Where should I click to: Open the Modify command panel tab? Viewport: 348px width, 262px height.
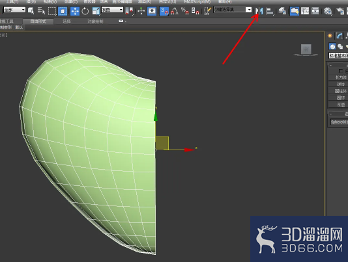click(x=339, y=36)
